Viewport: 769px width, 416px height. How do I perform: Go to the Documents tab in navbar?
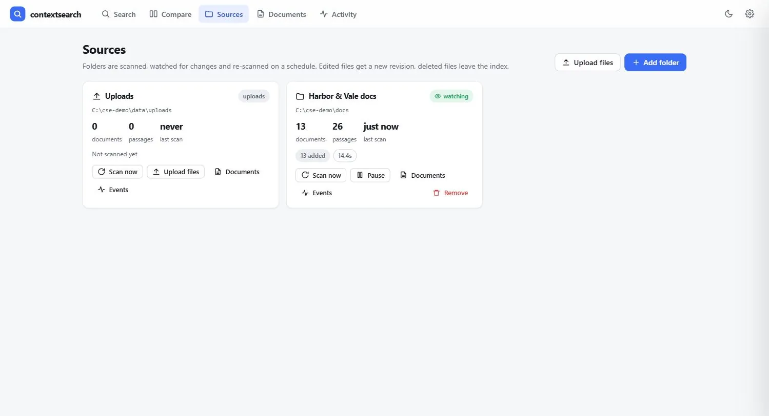click(x=281, y=14)
